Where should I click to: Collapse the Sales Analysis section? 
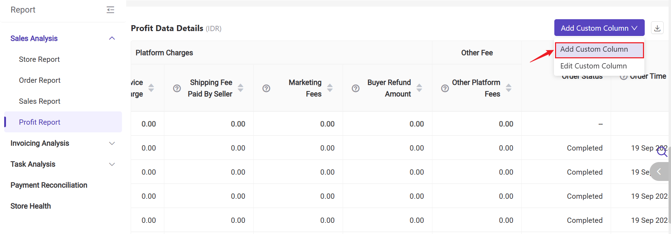pos(112,38)
